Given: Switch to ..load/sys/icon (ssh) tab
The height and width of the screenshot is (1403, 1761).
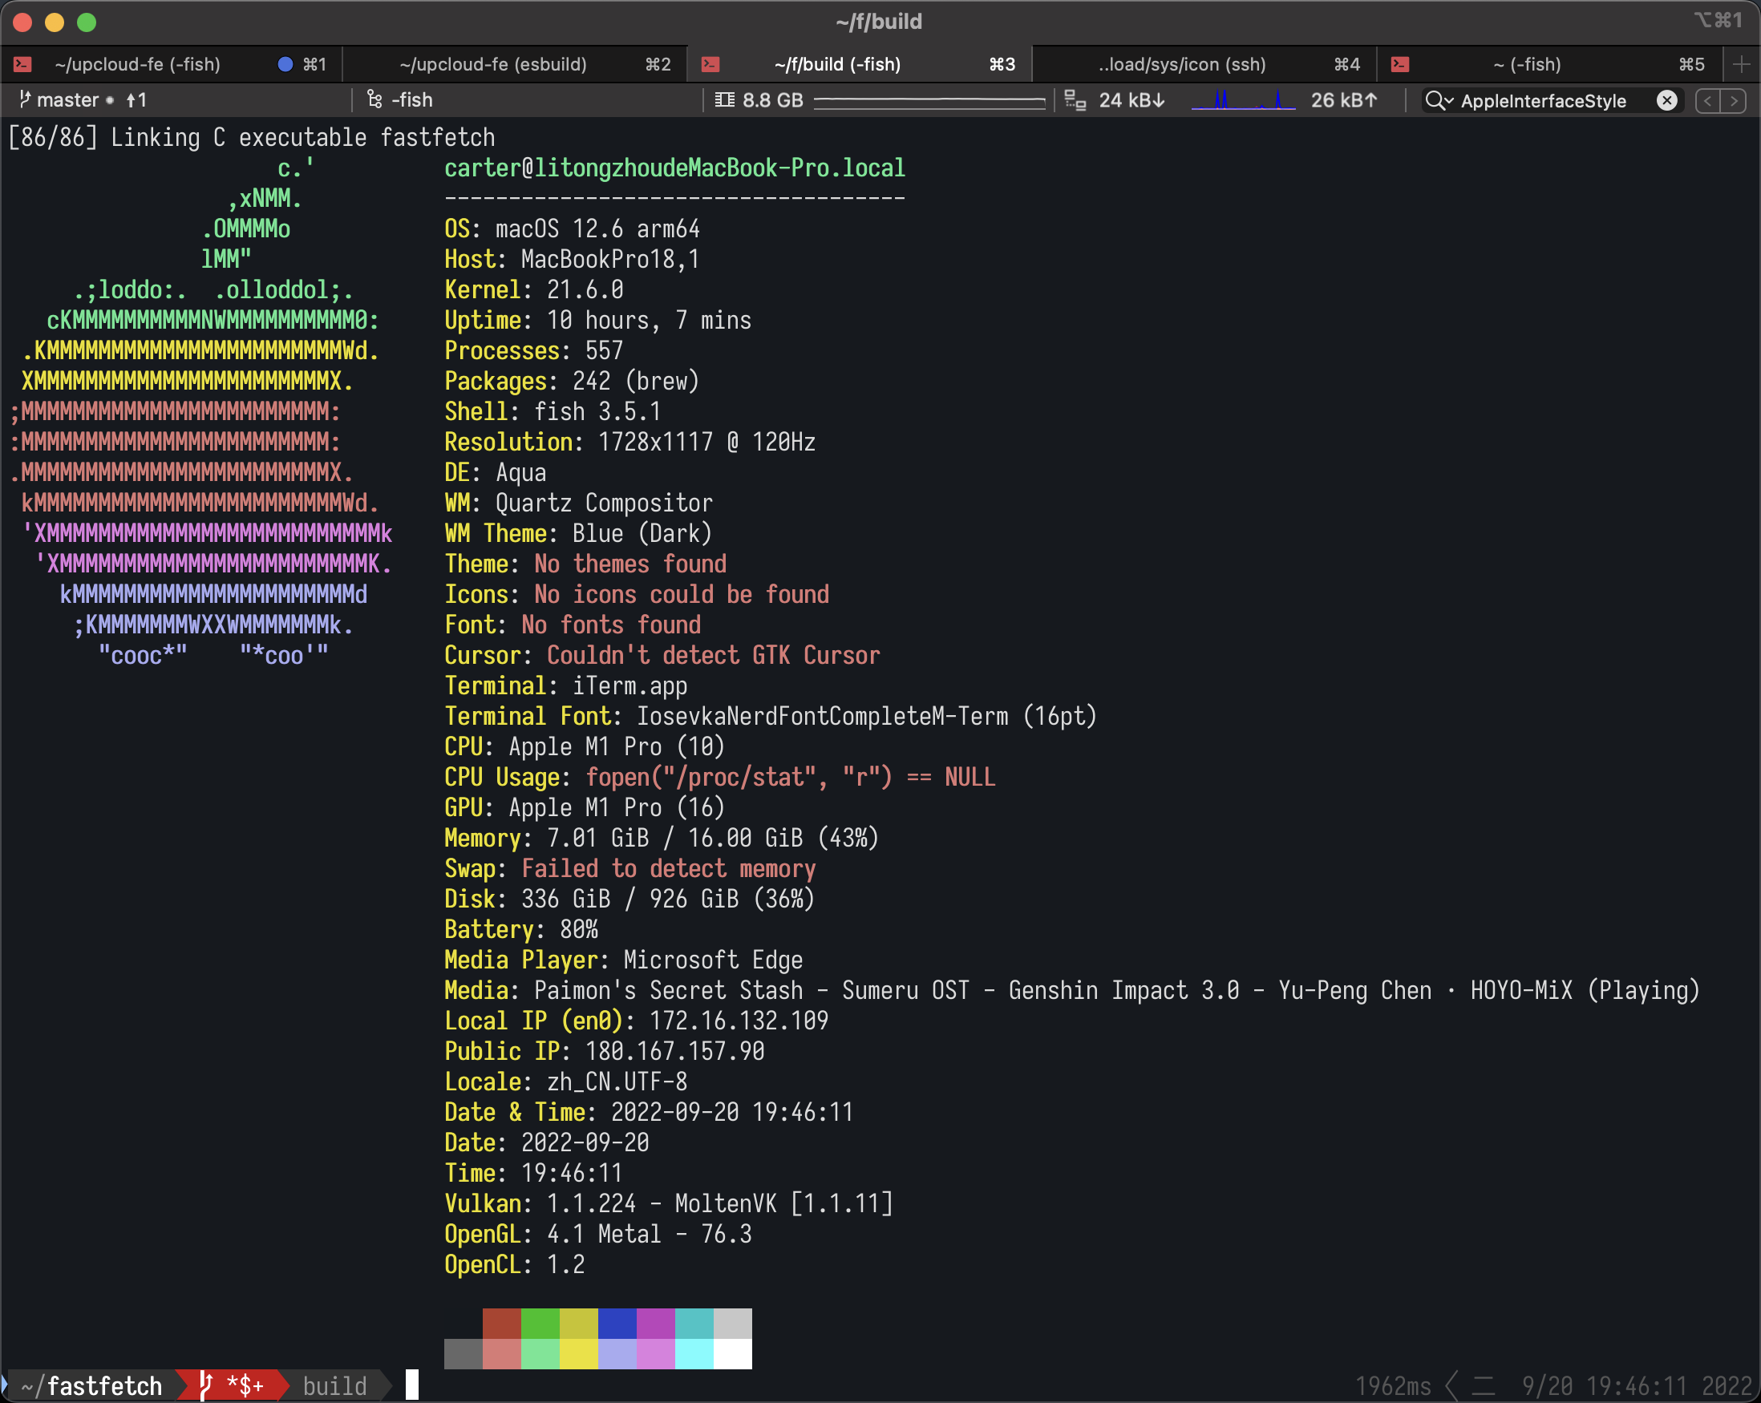Looking at the screenshot, I should tap(1181, 64).
